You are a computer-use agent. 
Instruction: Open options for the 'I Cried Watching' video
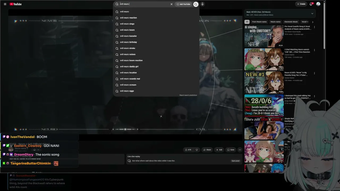[x=314, y=50]
